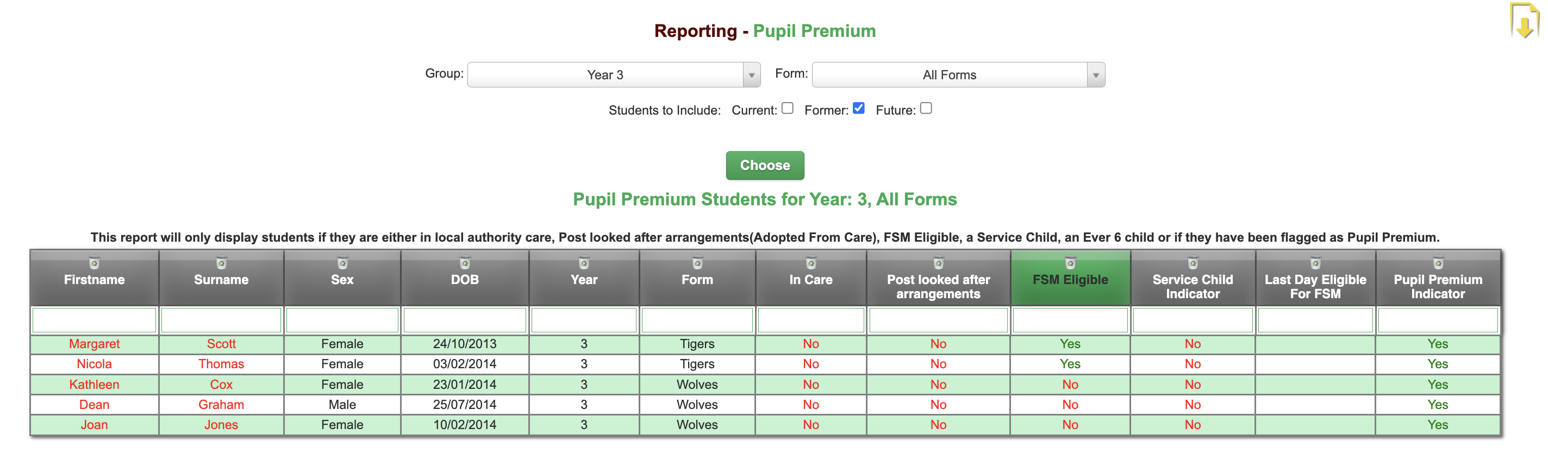
Task: Open the Thomas surname link
Action: click(x=221, y=364)
